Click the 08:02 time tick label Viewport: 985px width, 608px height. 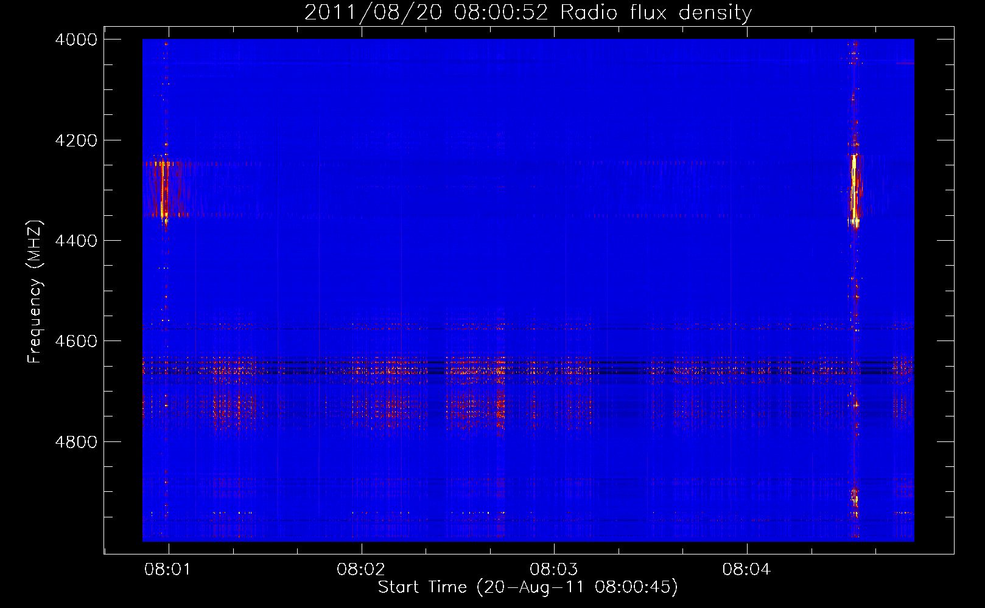(x=362, y=570)
